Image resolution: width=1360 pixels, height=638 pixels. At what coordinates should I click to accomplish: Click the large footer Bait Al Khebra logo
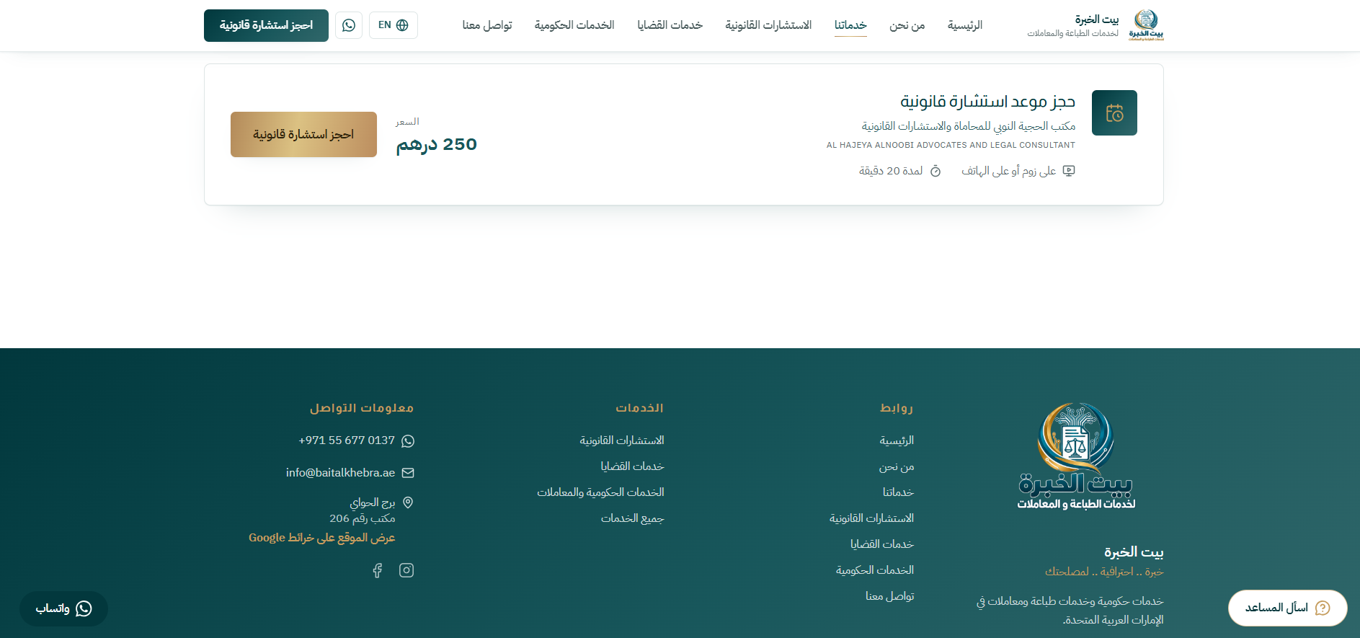tap(1076, 456)
